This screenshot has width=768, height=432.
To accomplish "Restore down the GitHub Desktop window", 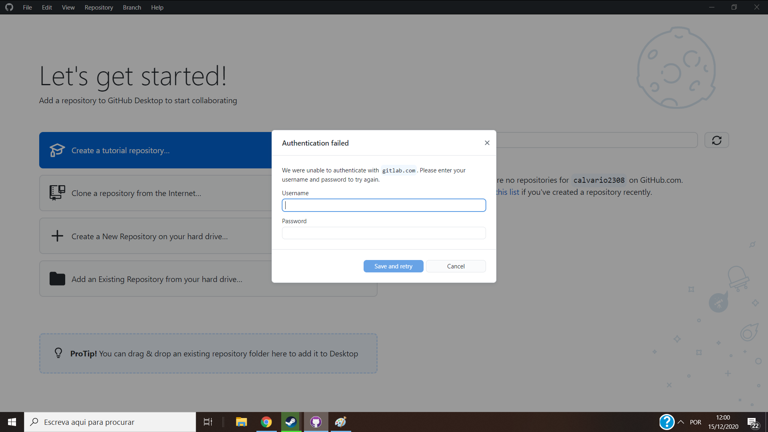I will coord(734,7).
